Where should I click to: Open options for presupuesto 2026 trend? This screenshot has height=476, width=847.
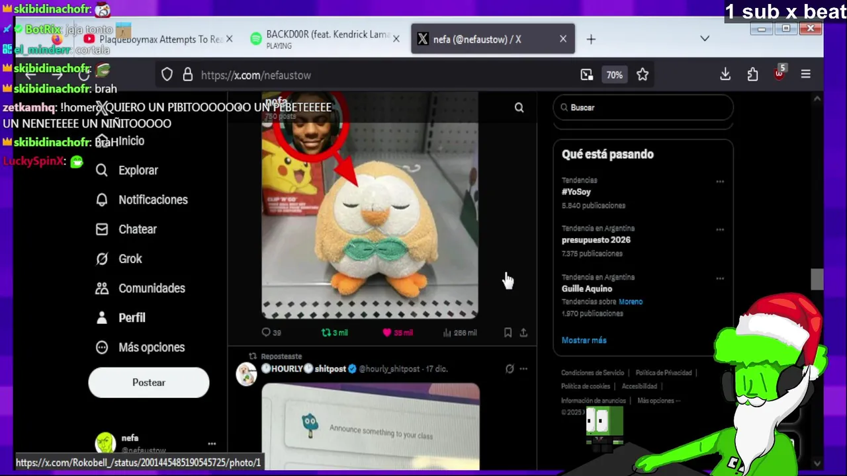point(720,229)
